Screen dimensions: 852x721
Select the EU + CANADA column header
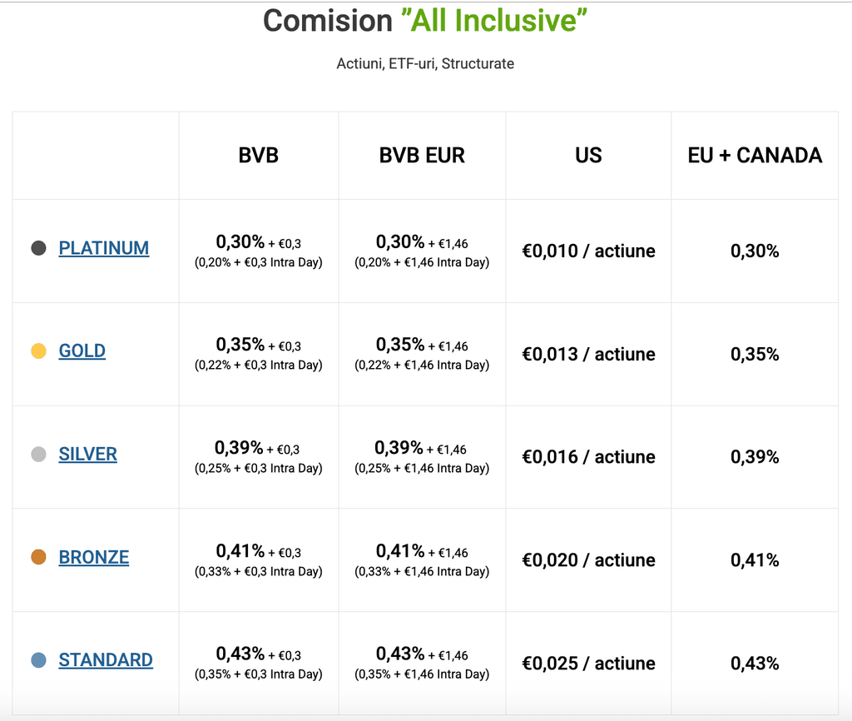pyautogui.click(x=755, y=156)
